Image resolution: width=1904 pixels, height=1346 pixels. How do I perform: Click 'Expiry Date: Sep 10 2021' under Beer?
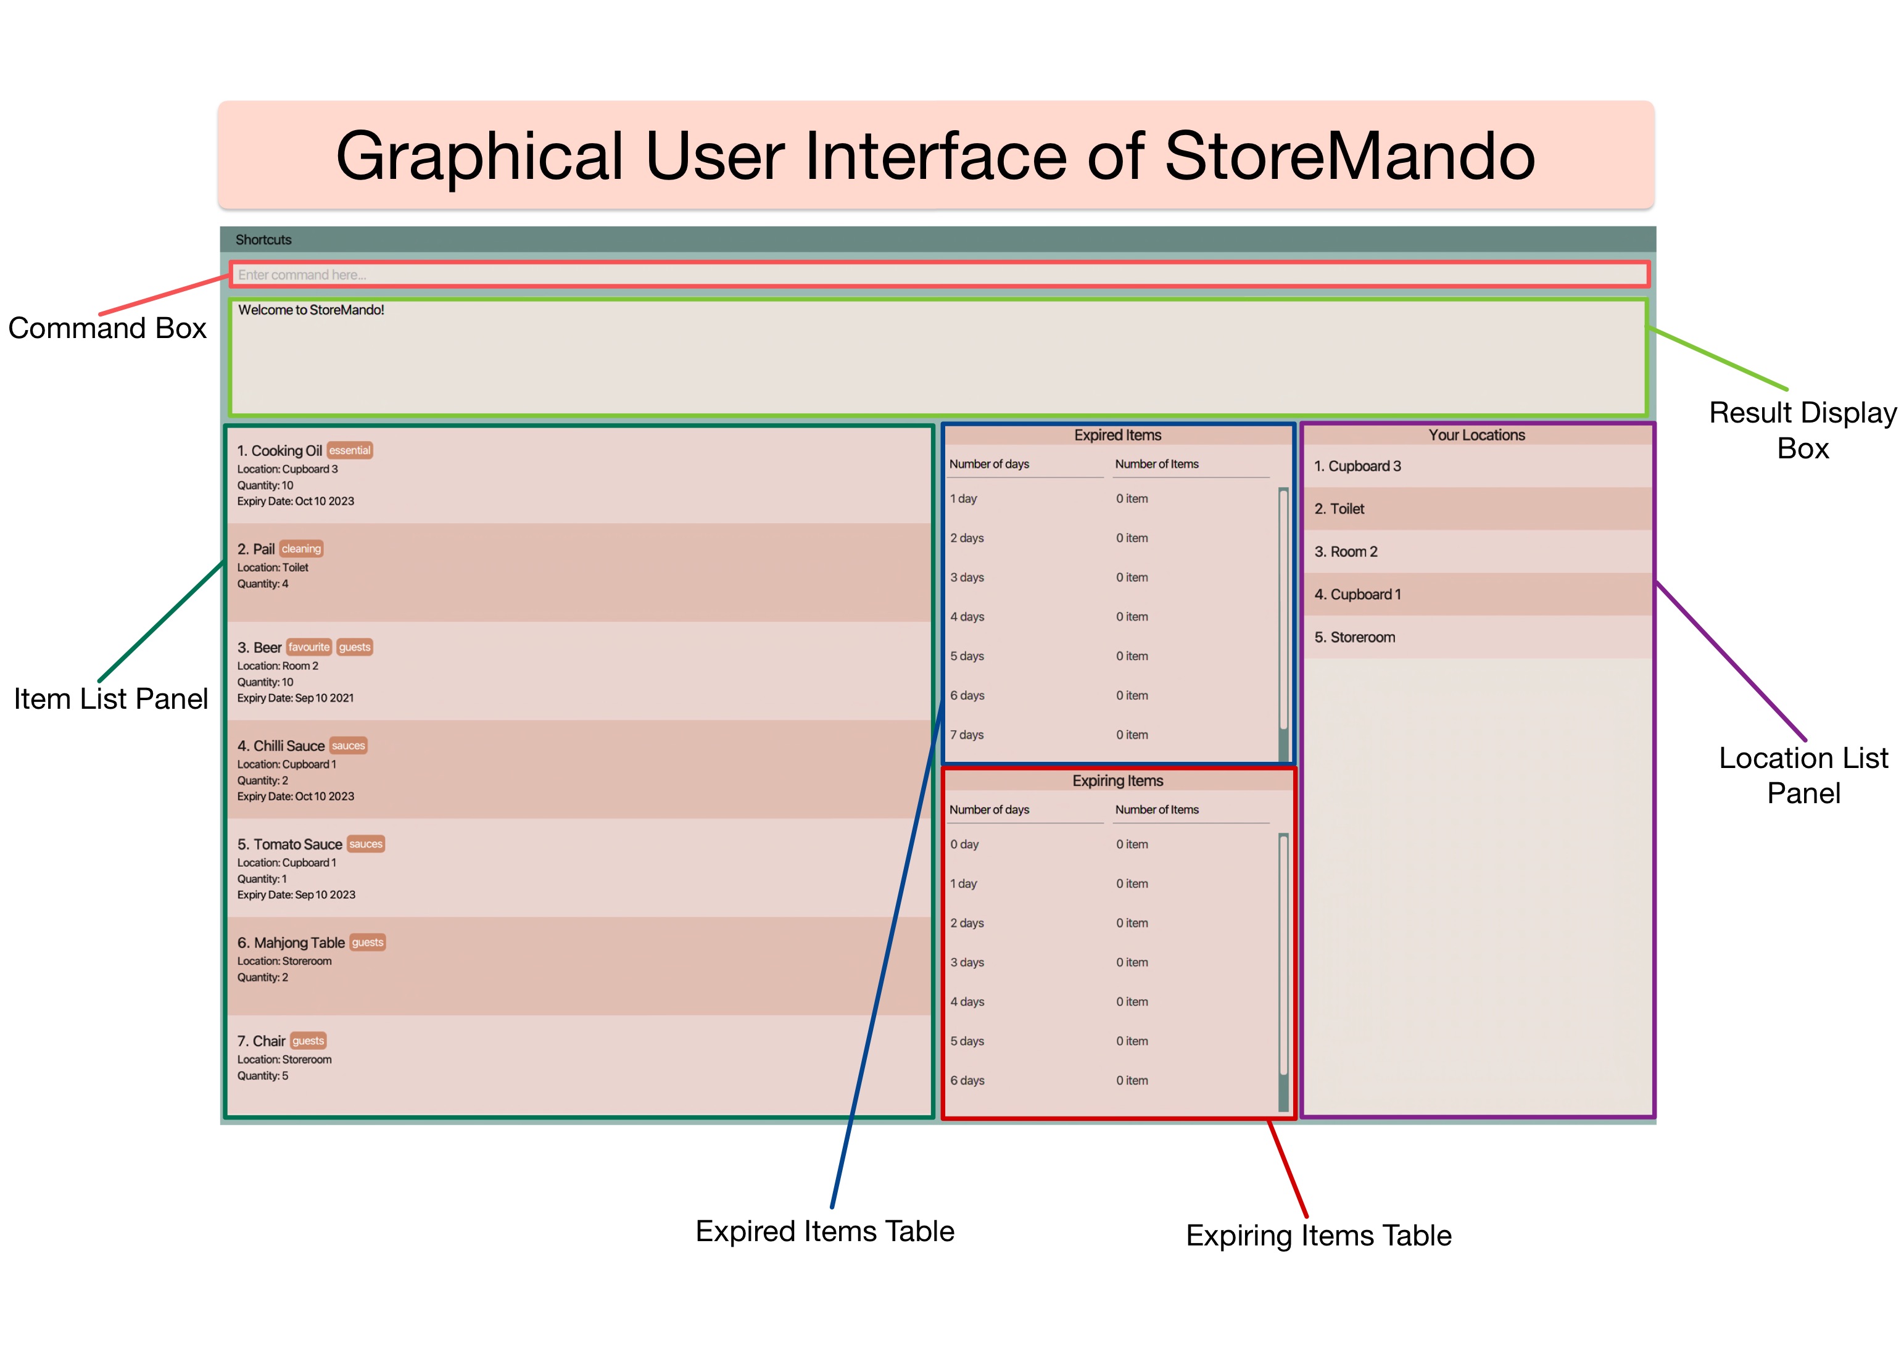pyautogui.click(x=295, y=698)
